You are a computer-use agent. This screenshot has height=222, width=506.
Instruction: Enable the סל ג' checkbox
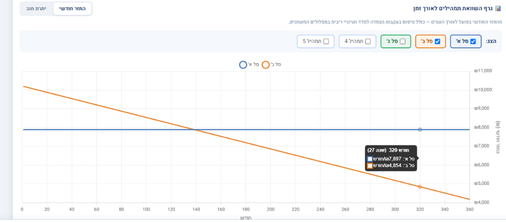pos(402,42)
